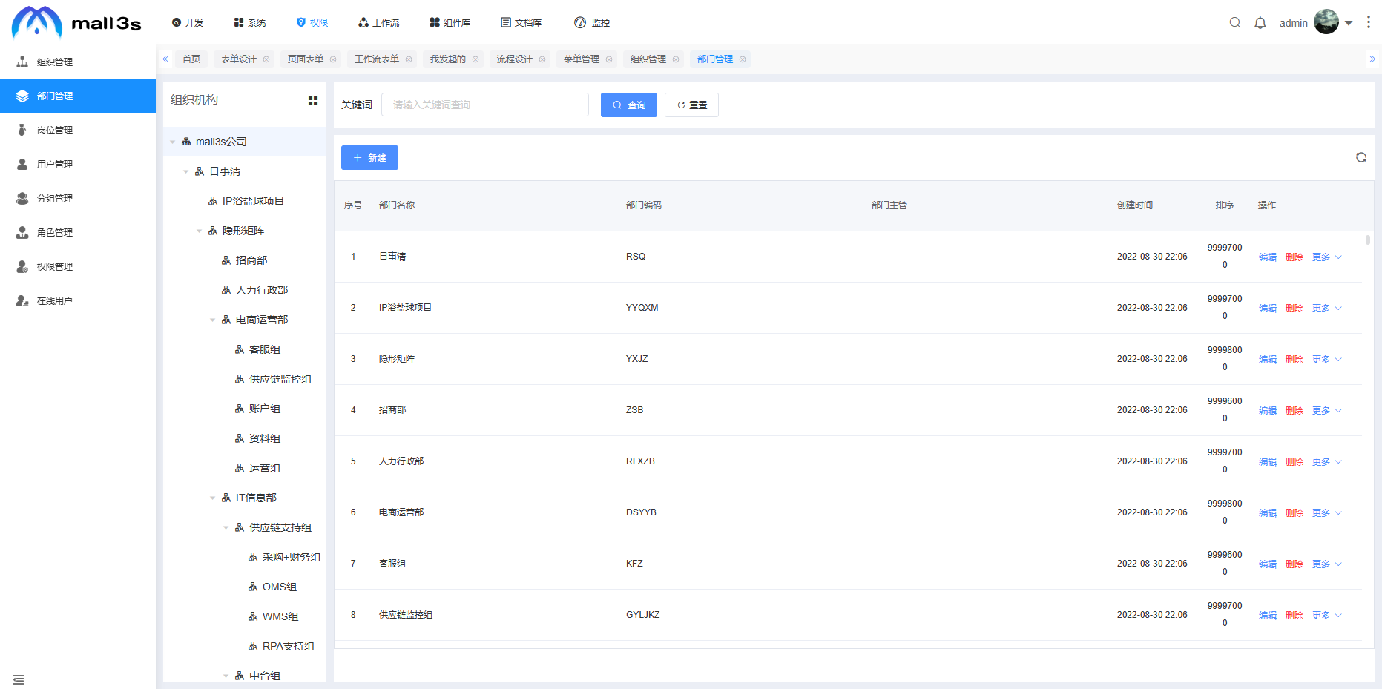Screen dimensions: 1382x689
Task: Focus the 关键词 search input field
Action: pos(485,105)
